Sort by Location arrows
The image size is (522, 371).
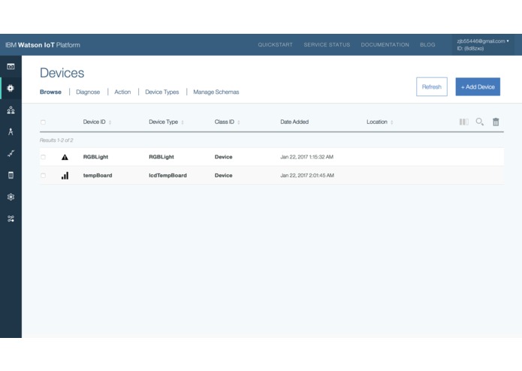[392, 122]
